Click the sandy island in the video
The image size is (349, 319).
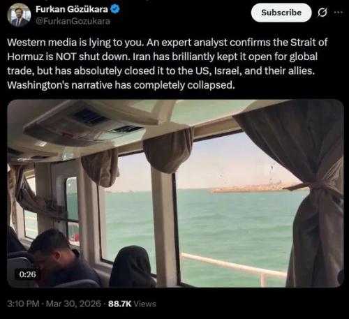(253, 187)
